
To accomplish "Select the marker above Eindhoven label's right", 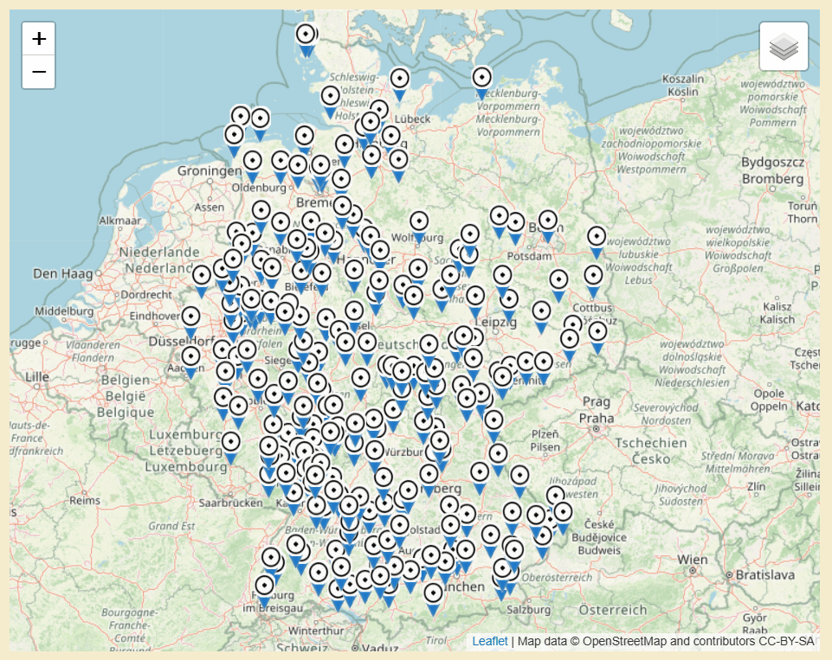I will point(191,323).
